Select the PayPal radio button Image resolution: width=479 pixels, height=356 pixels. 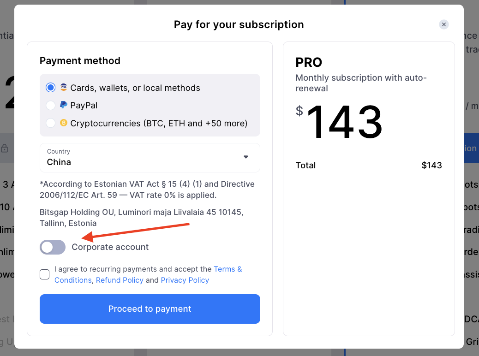pos(51,106)
